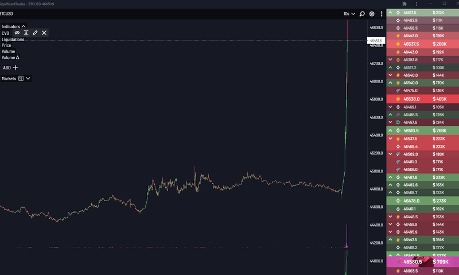Select the 46455.4 trade price
Viewport: 459px width, 275px height.
click(410, 147)
